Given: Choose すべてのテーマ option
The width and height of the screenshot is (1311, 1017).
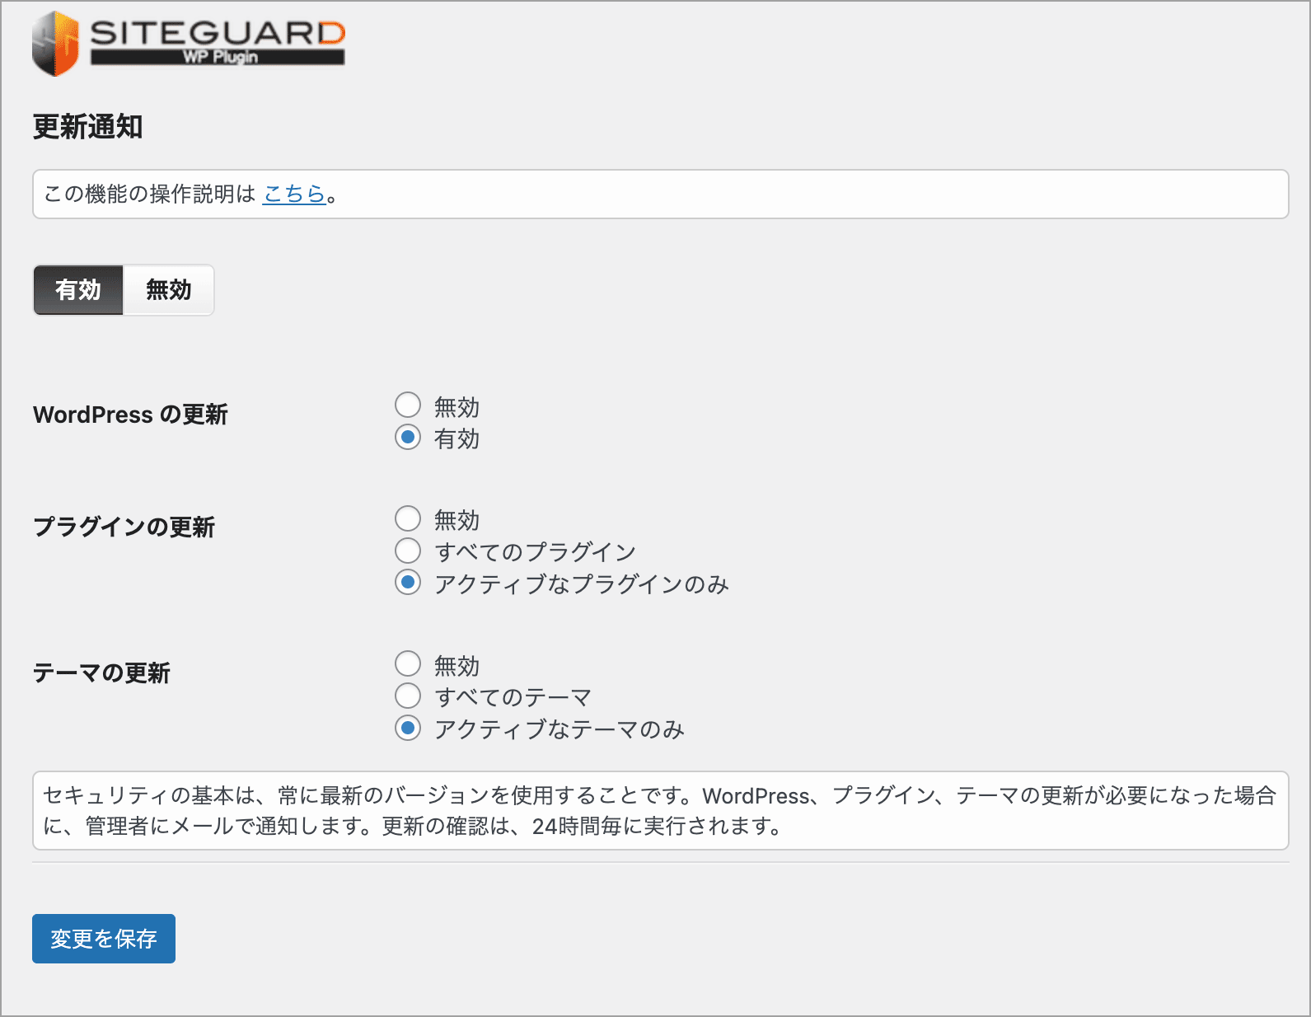Looking at the screenshot, I should (x=408, y=696).
